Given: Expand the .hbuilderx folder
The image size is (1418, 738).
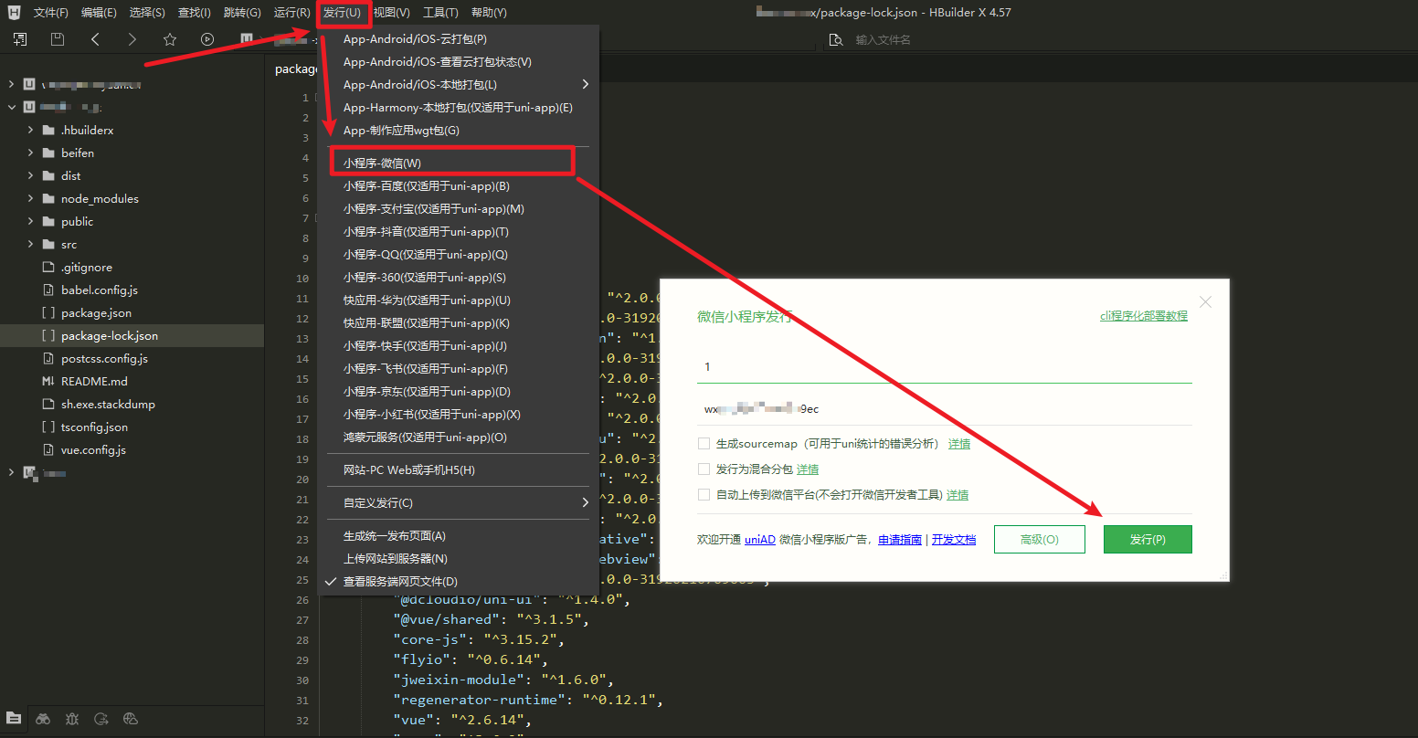Looking at the screenshot, I should tap(30, 131).
